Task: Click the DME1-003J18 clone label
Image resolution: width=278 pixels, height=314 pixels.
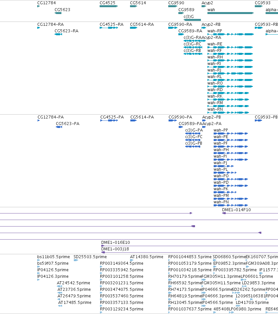Action: [115, 249]
